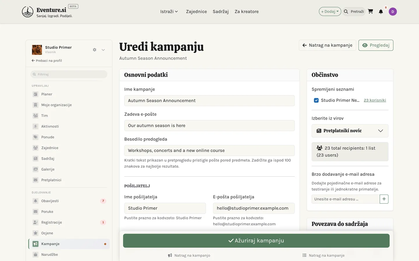Click Natrag na kampanje button at top

pos(327,45)
